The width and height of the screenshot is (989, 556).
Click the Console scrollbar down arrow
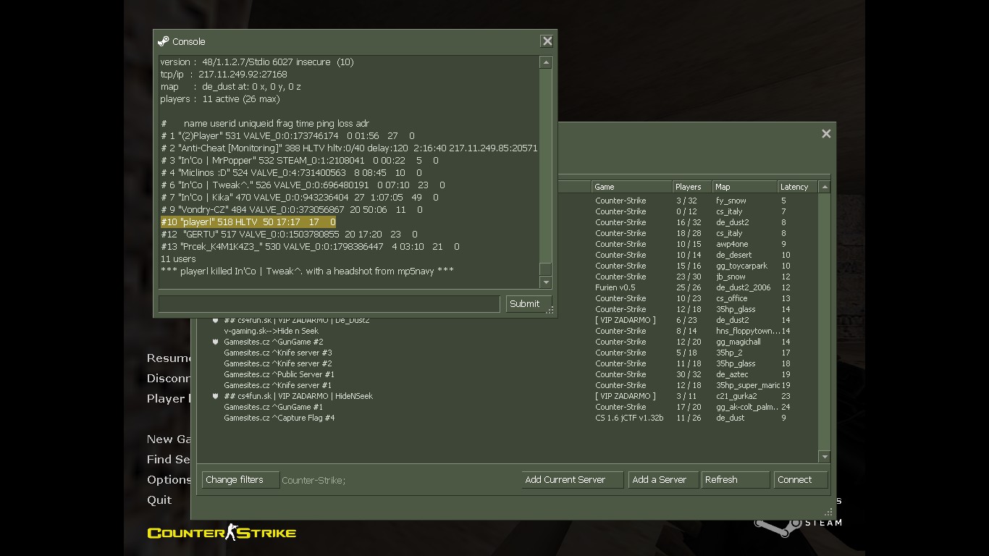(x=546, y=282)
